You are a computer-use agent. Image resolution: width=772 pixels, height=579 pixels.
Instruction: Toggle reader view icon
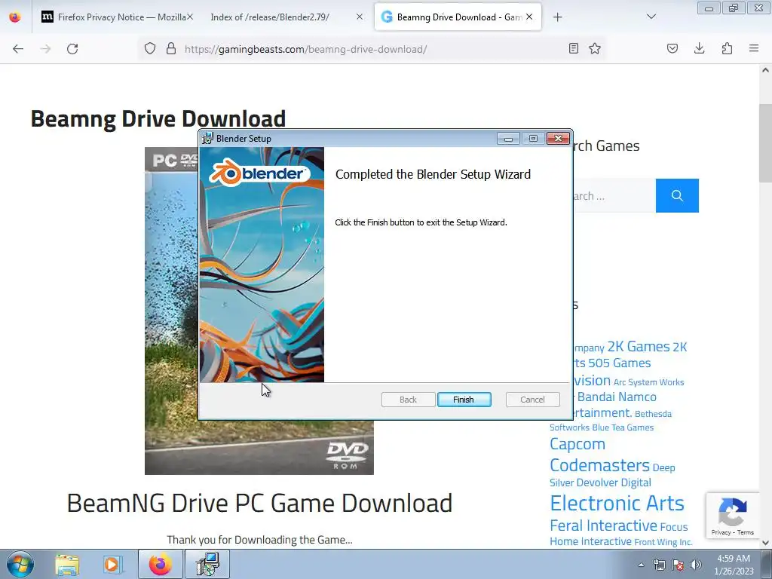click(573, 48)
